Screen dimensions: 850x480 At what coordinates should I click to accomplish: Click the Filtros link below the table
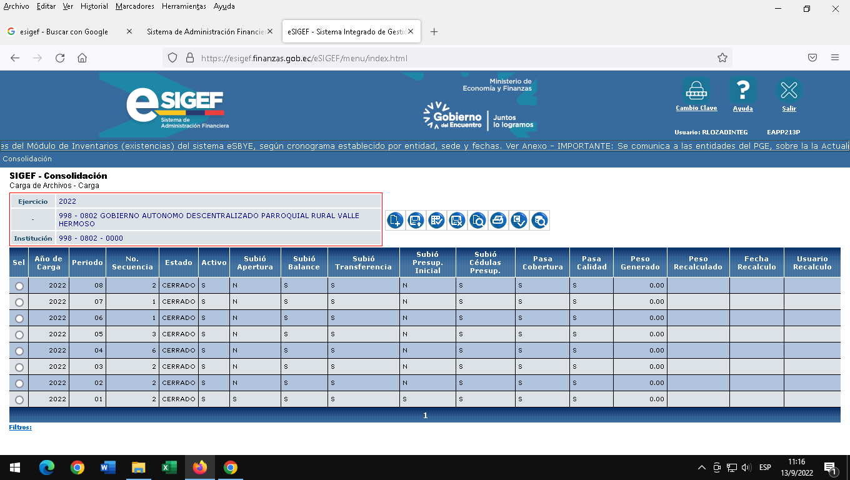(20, 427)
